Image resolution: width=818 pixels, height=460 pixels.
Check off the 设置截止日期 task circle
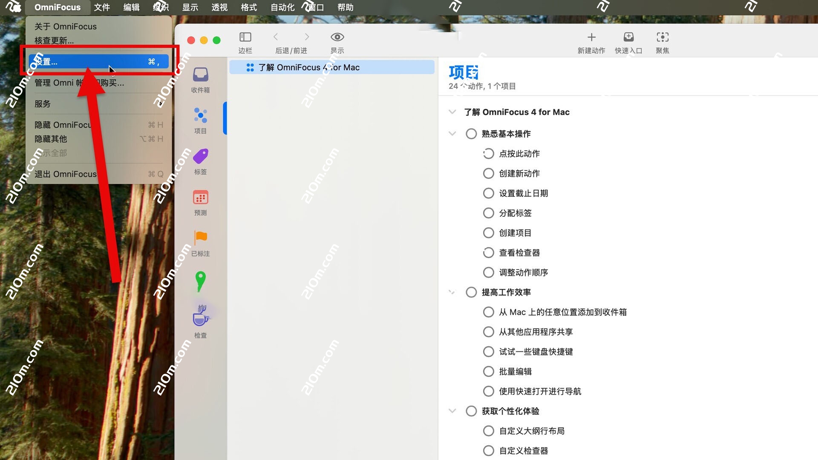point(489,193)
